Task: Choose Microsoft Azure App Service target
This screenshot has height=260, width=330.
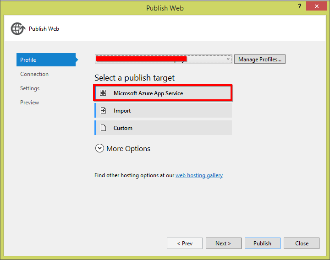Action: [x=163, y=93]
